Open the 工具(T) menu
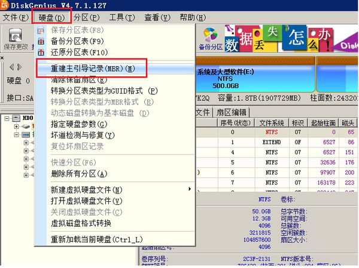 tap(121, 17)
